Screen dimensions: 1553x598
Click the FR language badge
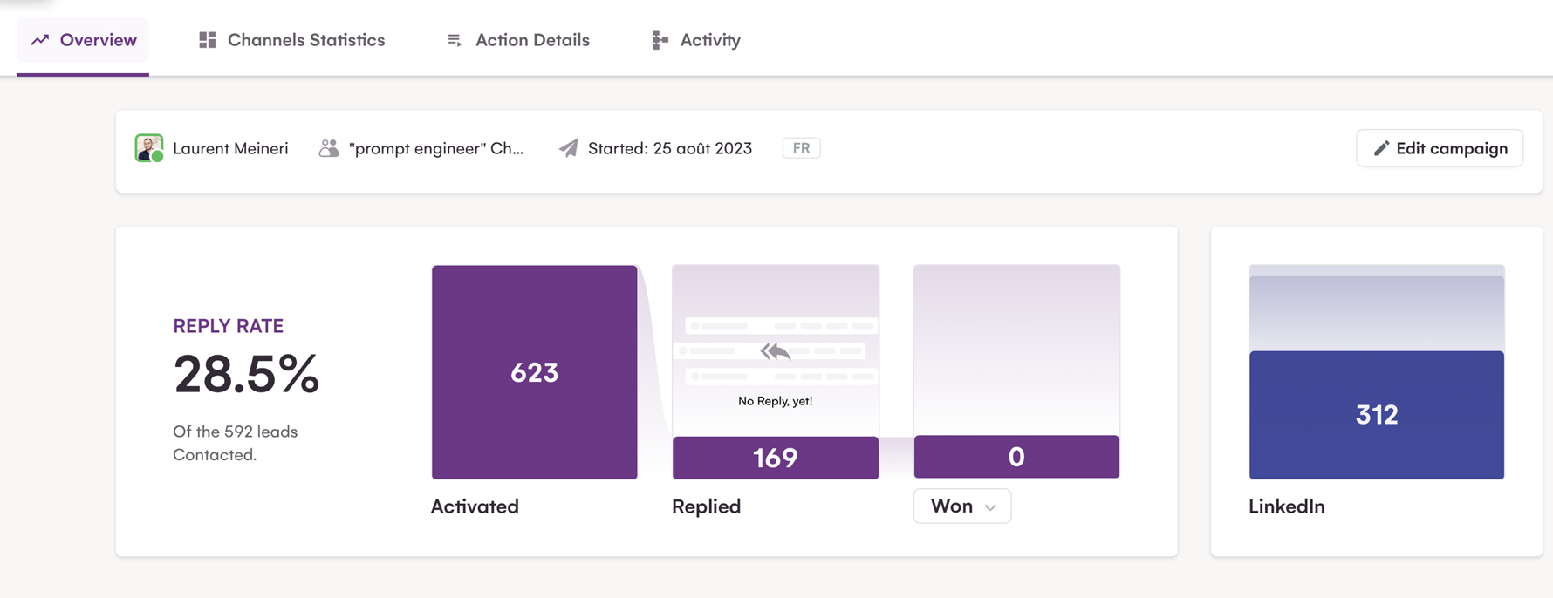(801, 148)
